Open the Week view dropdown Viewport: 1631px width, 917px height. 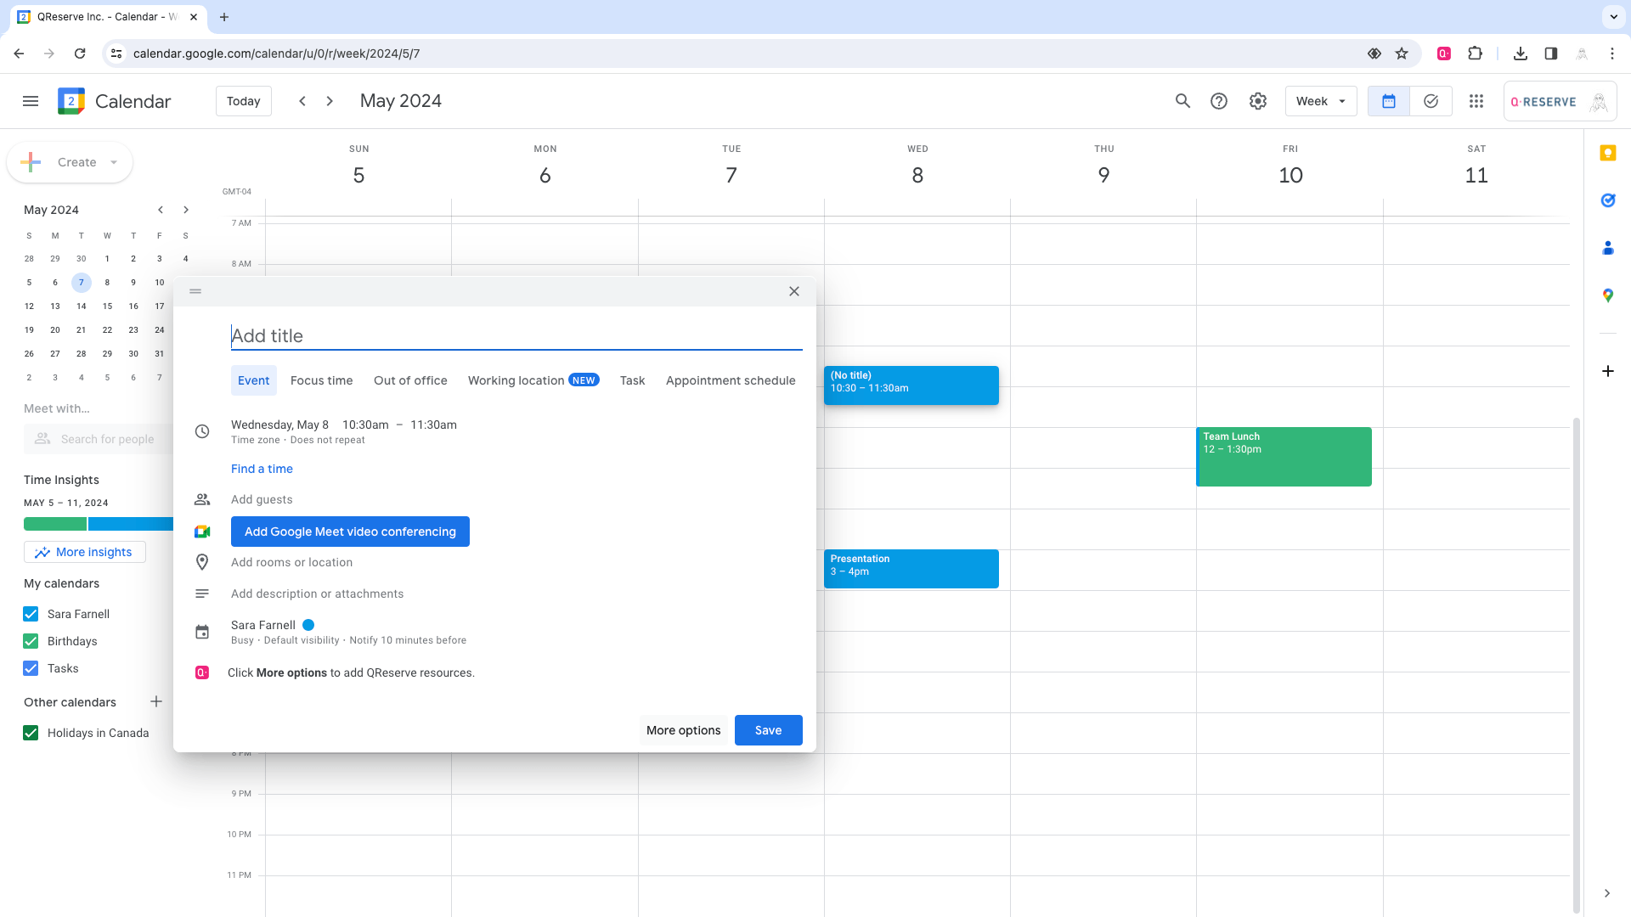[x=1320, y=101]
